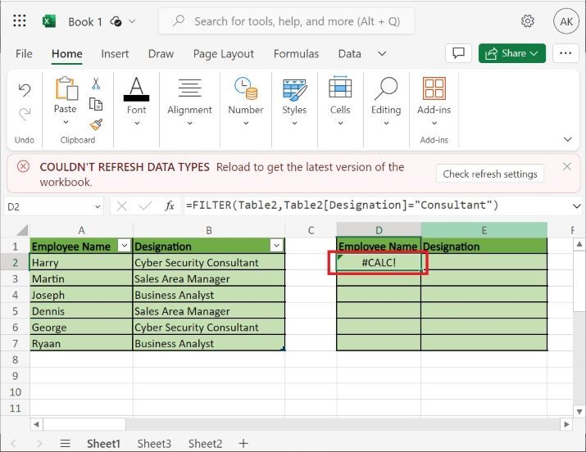Click the Copy icon in Clipboard group
The width and height of the screenshot is (586, 452).
[x=96, y=104]
